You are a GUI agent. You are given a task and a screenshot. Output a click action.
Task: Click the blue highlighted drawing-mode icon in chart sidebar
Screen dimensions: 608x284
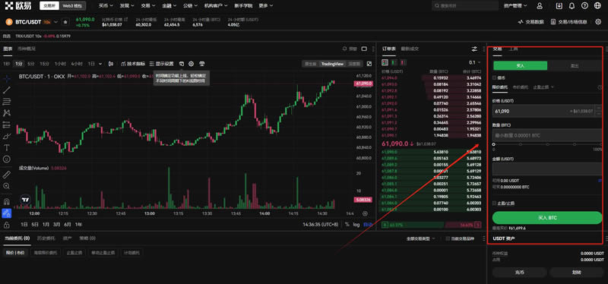coord(7,213)
